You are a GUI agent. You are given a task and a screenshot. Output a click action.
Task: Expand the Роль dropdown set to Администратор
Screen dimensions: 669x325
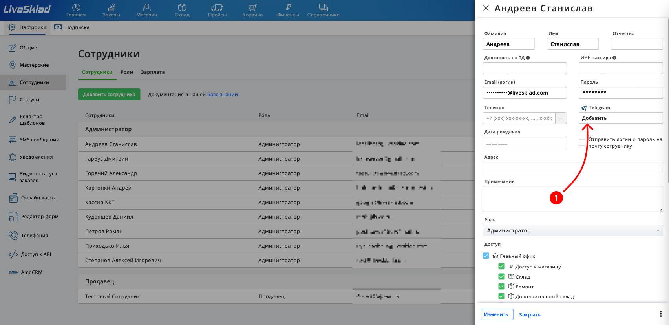(573, 230)
